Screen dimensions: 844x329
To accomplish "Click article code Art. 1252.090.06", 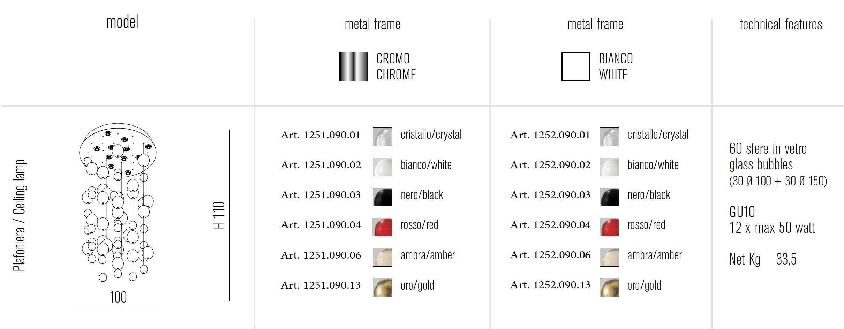I will click(x=550, y=255).
